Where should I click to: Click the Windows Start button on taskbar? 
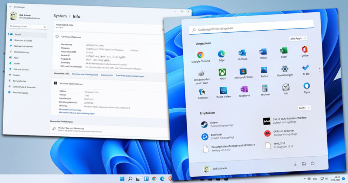point(122,179)
